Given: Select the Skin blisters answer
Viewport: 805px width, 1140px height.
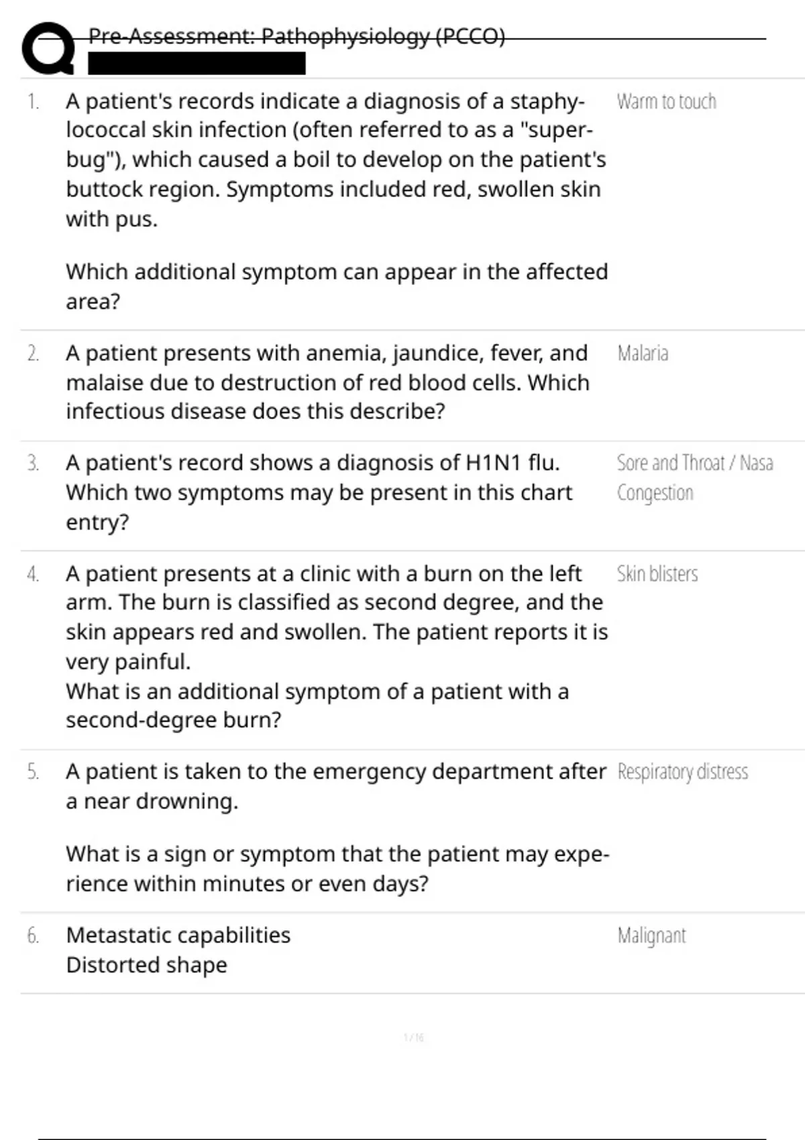Looking at the screenshot, I should pyautogui.click(x=657, y=574).
